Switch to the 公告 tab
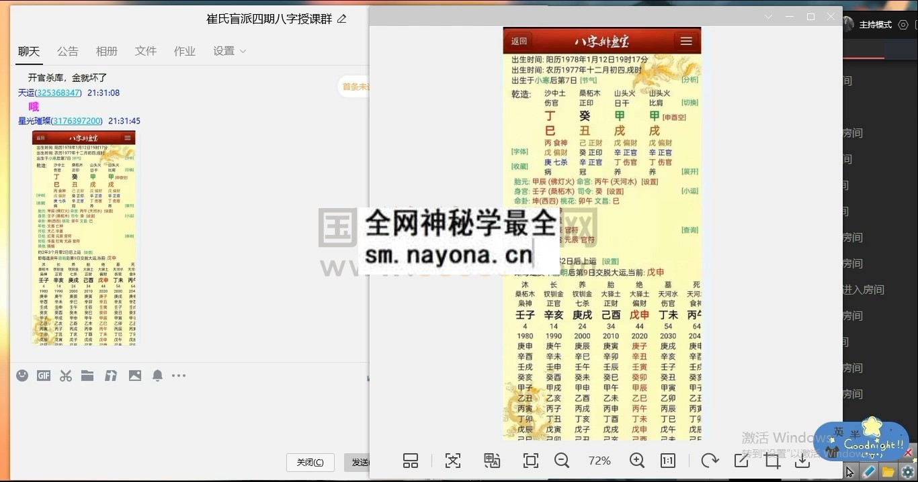 (x=68, y=51)
